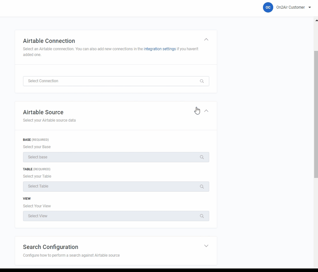The image size is (318, 272).
Task: Open the Select base dropdown
Action: point(112,157)
